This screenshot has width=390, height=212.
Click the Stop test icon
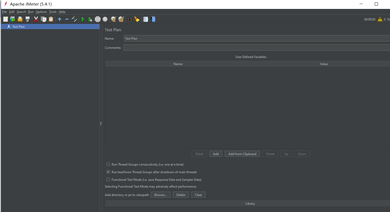click(x=98, y=19)
